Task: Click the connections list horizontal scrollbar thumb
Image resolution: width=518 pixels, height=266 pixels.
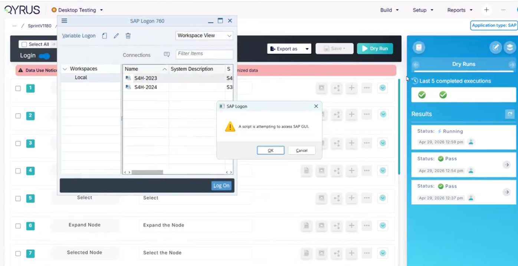Action: [147, 172]
